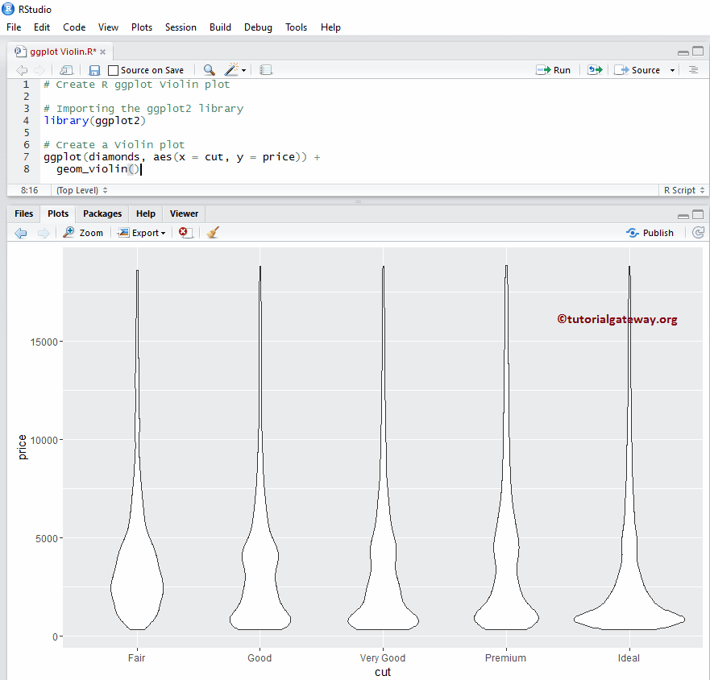Save the script using the save icon

coord(93,70)
